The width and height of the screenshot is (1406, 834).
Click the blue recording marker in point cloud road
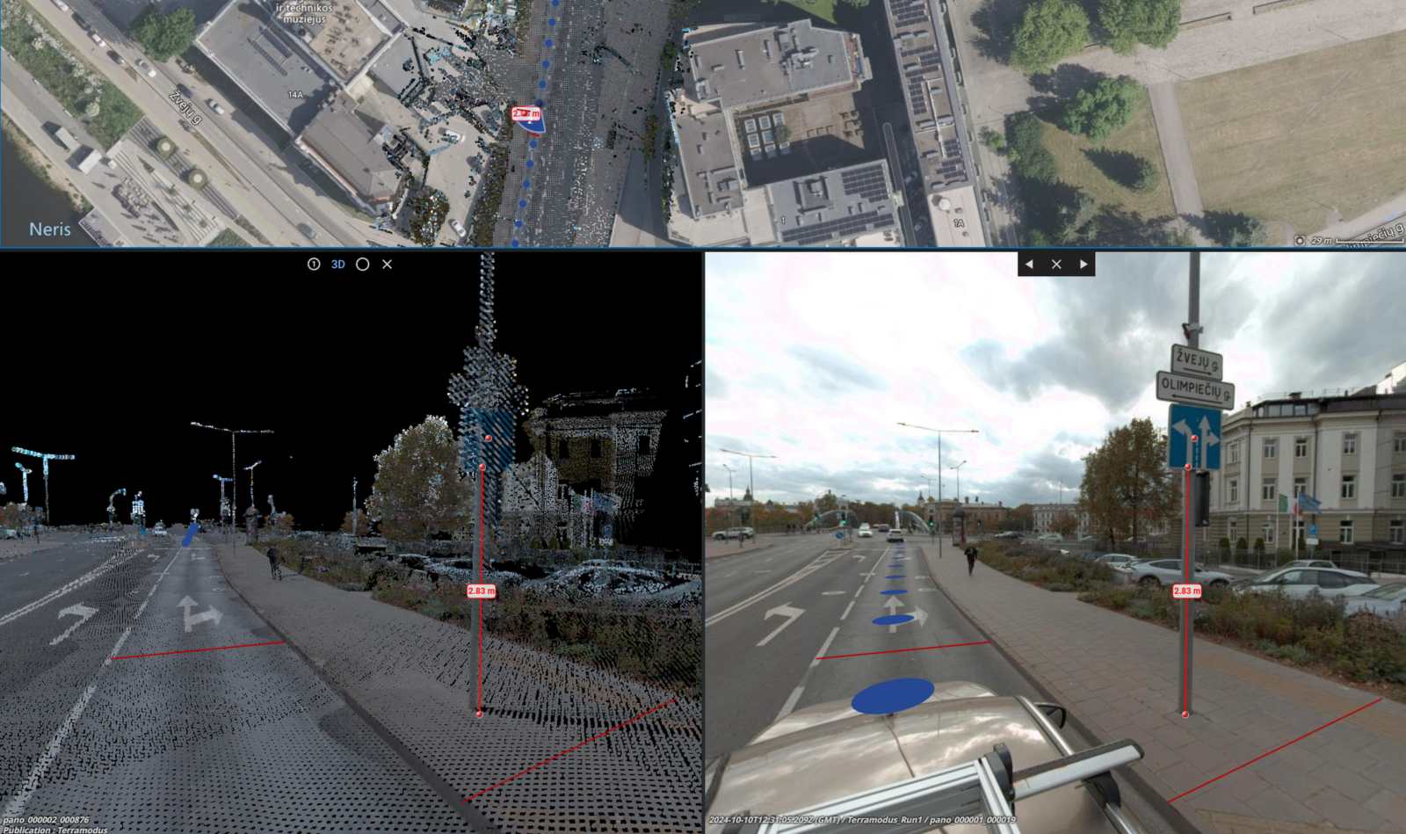[190, 534]
